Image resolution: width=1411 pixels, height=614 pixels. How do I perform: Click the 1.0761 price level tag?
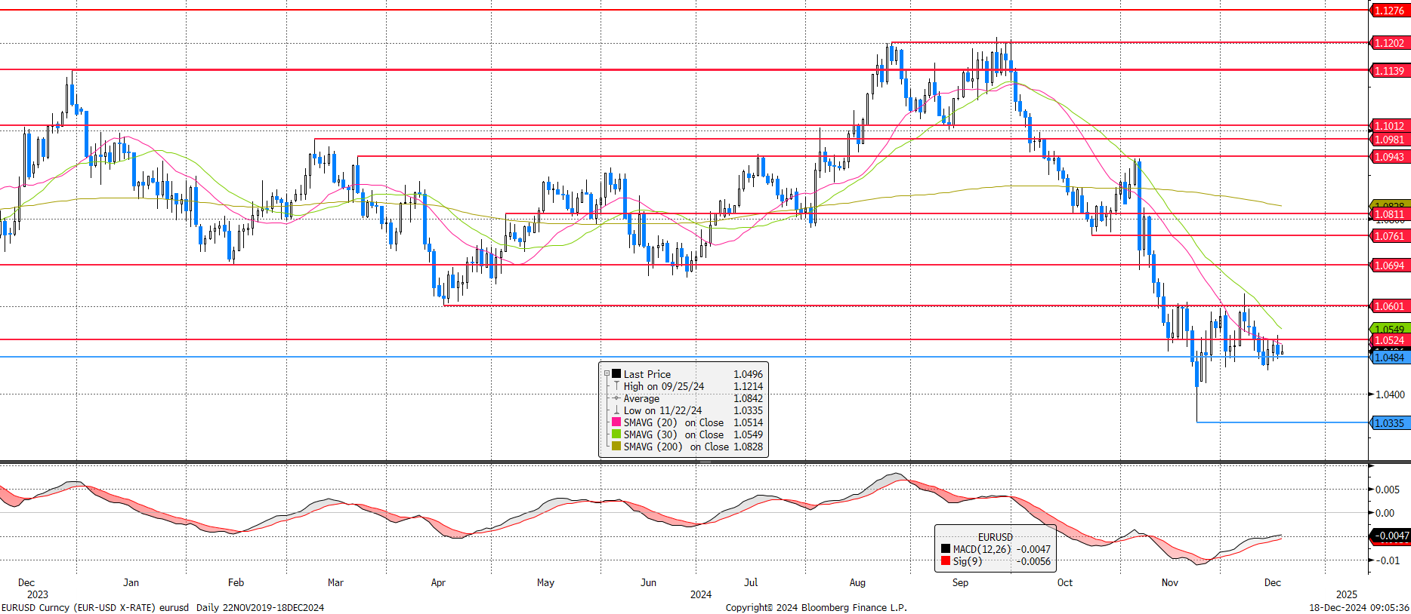pos(1389,236)
